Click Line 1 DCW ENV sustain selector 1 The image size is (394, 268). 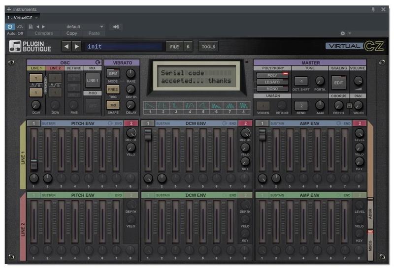point(148,123)
